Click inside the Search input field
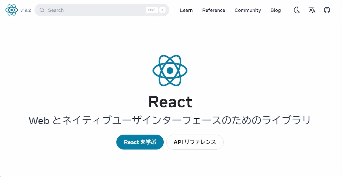342x177 pixels. pos(85,10)
